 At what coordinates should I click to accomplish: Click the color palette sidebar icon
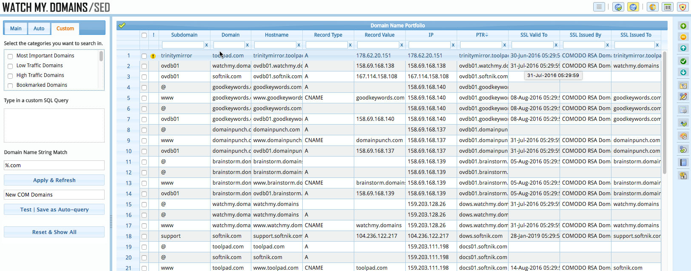pyautogui.click(x=683, y=136)
